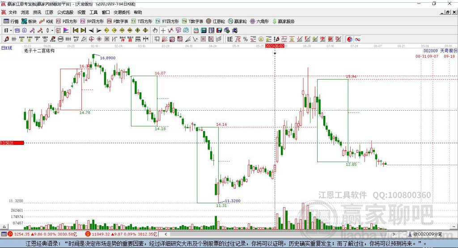Screen dimensions: 458x248
Task: Open the 资讯 menu
Action: click(x=37, y=12)
